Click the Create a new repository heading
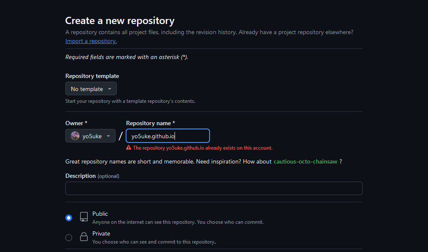This screenshot has width=428, height=252. [x=120, y=21]
